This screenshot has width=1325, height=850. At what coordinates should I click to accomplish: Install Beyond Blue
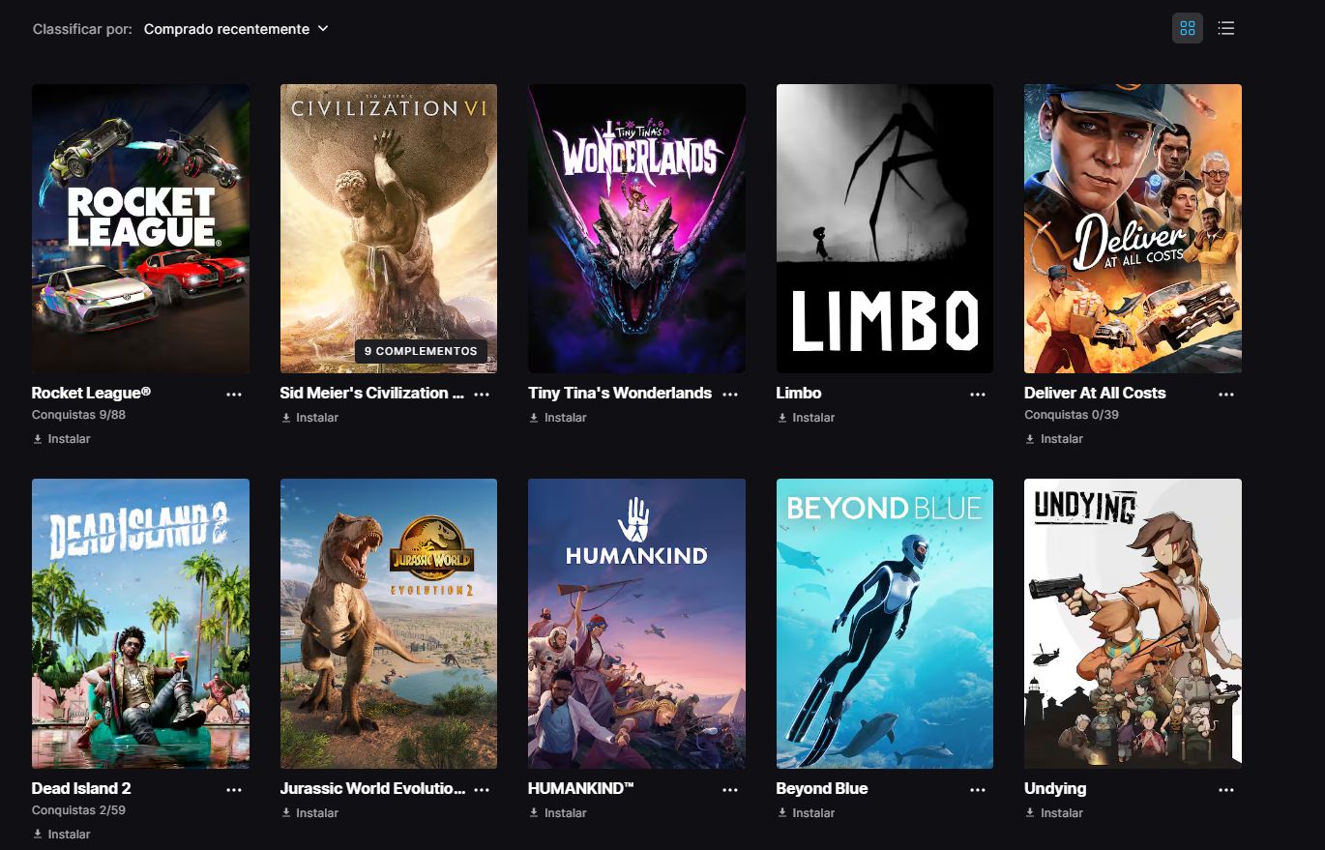(806, 813)
